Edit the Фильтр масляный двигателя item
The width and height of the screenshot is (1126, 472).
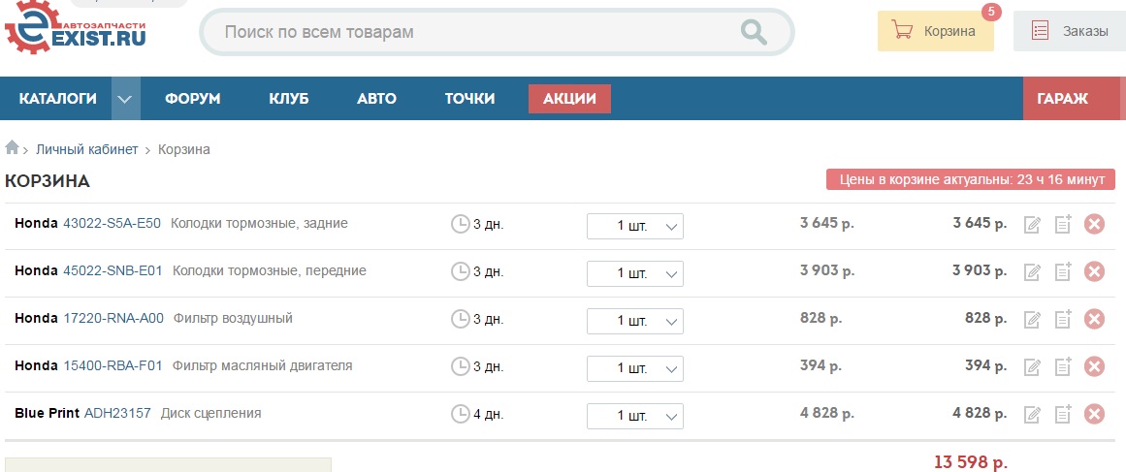tap(1033, 366)
